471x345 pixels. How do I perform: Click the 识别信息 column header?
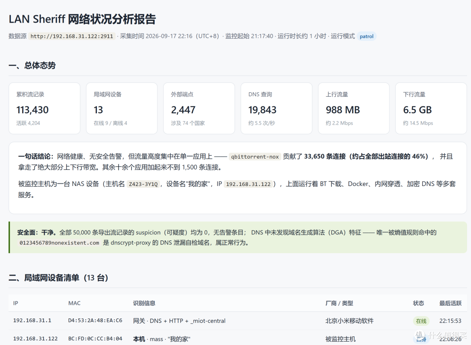(x=144, y=303)
